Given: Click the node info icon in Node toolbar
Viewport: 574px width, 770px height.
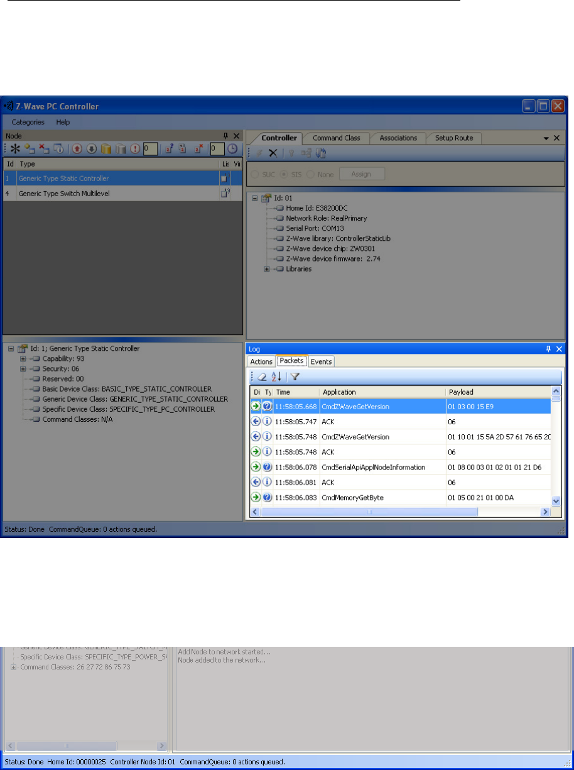Looking at the screenshot, I should (58, 148).
